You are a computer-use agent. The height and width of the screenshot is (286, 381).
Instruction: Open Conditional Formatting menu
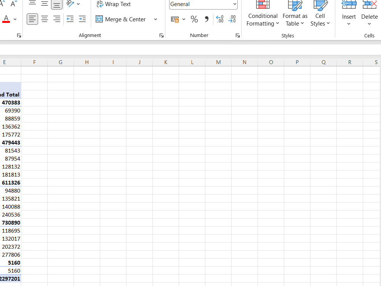pyautogui.click(x=263, y=14)
